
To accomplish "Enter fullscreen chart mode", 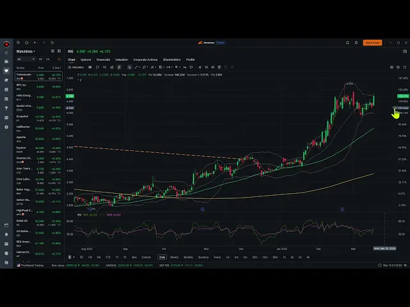I will click(x=405, y=67).
